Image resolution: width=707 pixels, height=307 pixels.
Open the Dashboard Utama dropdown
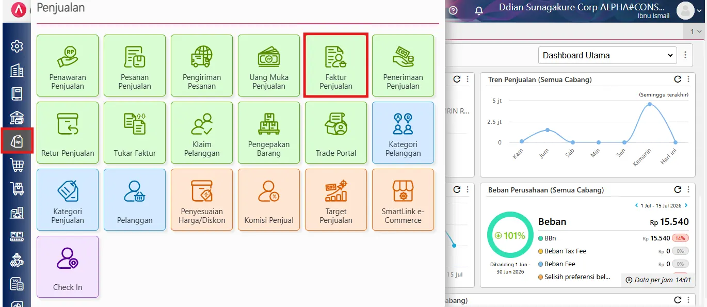(607, 55)
